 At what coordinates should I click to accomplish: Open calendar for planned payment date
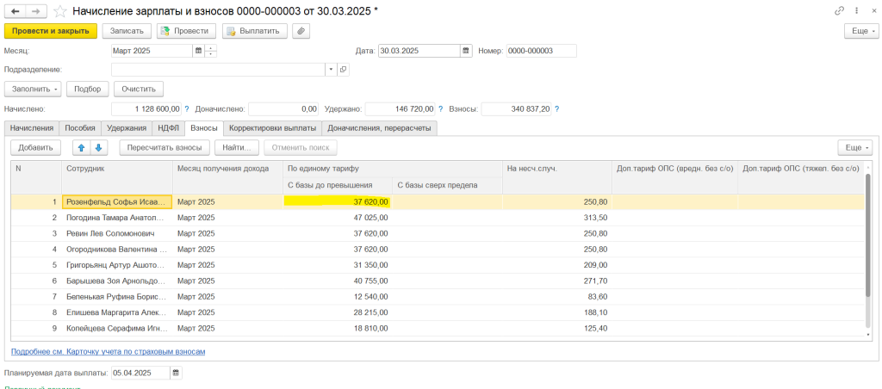tap(177, 373)
